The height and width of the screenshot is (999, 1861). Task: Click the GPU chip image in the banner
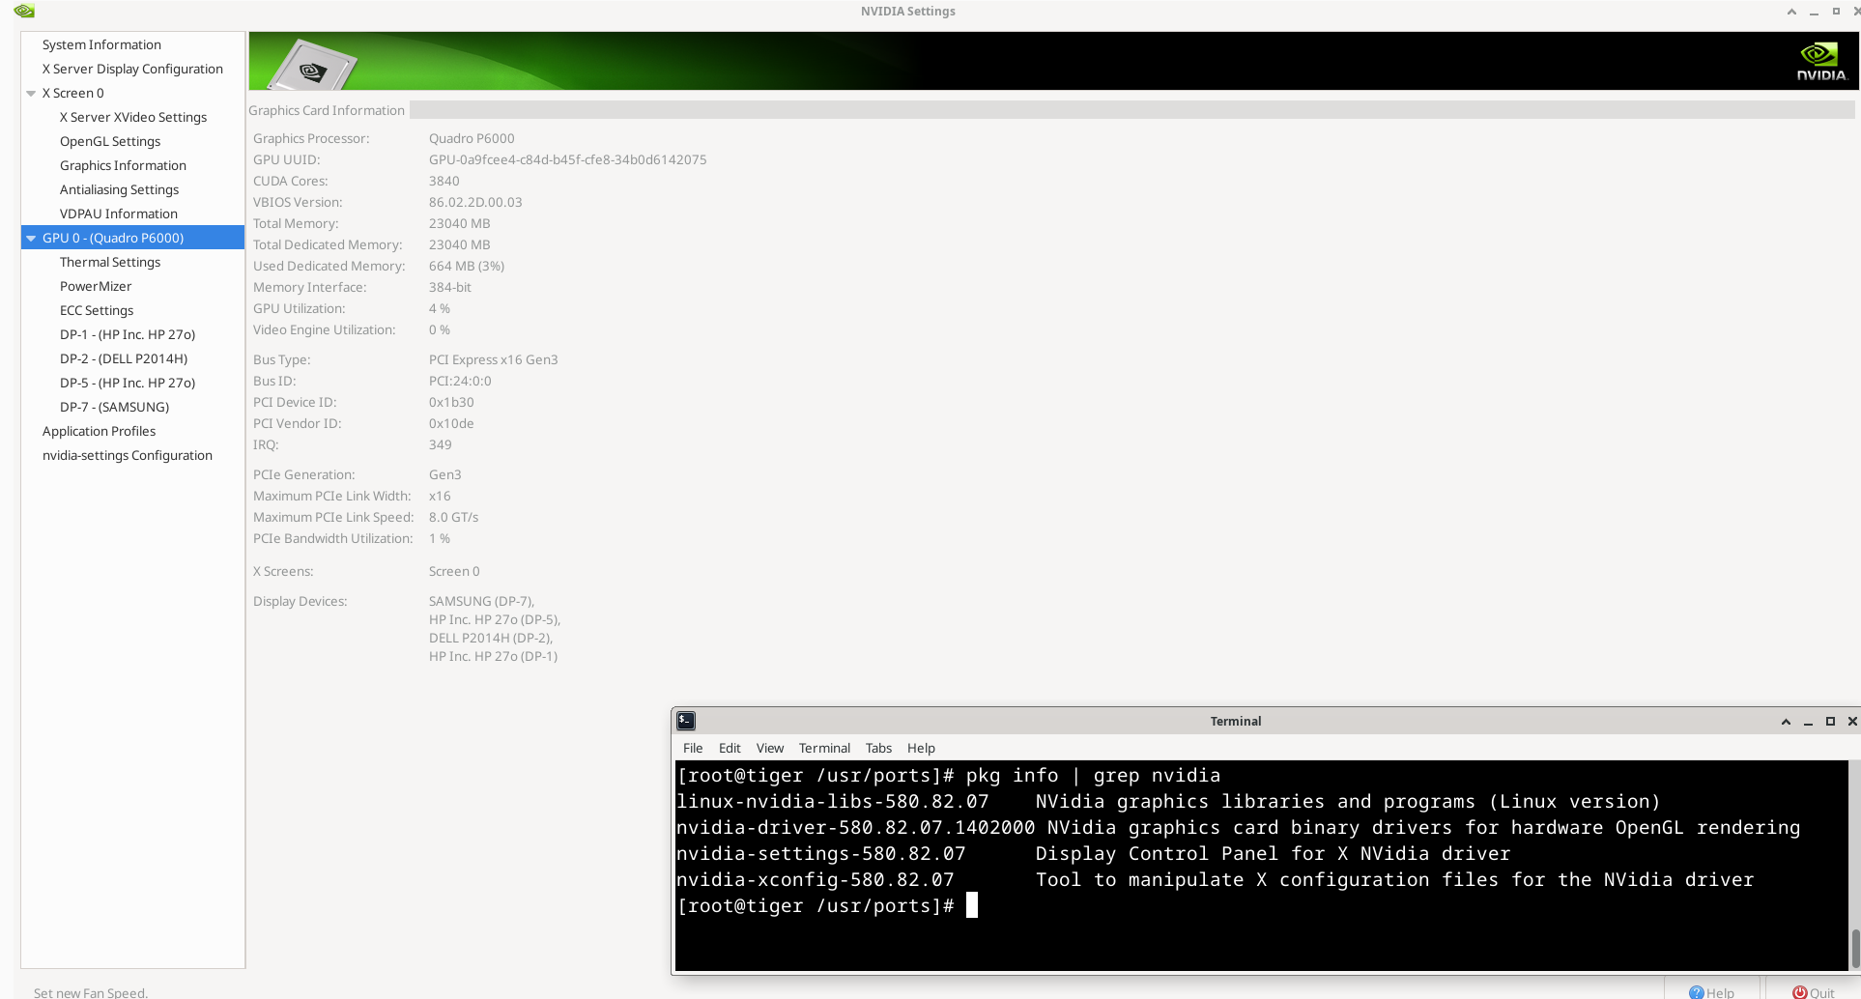click(x=312, y=66)
